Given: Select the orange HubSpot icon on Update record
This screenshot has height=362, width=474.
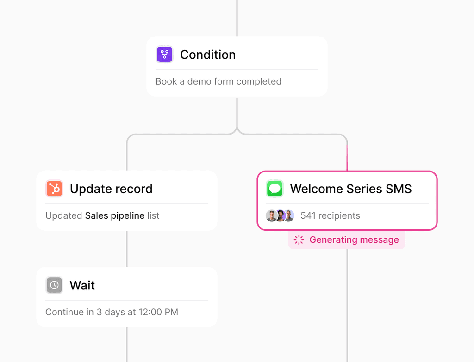Looking at the screenshot, I should [54, 189].
